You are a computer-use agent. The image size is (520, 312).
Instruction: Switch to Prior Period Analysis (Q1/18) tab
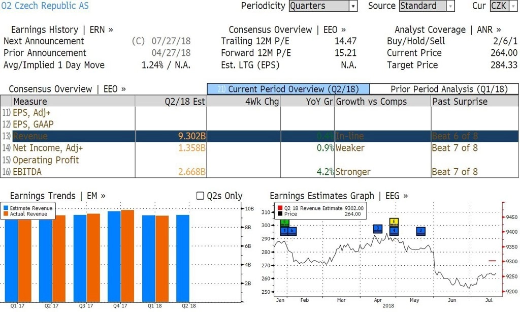pyautogui.click(x=444, y=89)
